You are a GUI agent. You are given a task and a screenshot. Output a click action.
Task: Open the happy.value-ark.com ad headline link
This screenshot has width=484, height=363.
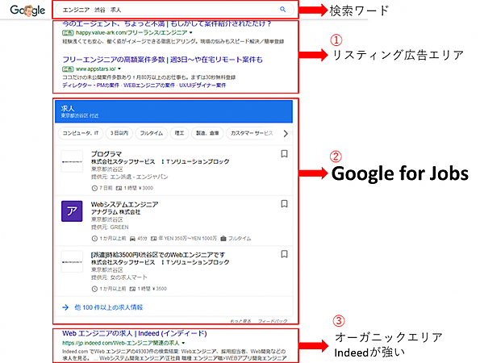click(x=167, y=23)
